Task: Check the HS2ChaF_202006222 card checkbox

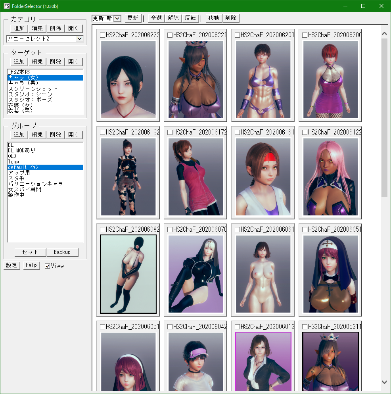Action: pos(102,35)
